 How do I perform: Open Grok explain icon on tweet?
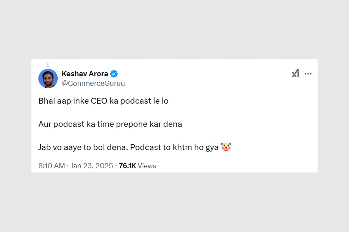pyautogui.click(x=295, y=73)
